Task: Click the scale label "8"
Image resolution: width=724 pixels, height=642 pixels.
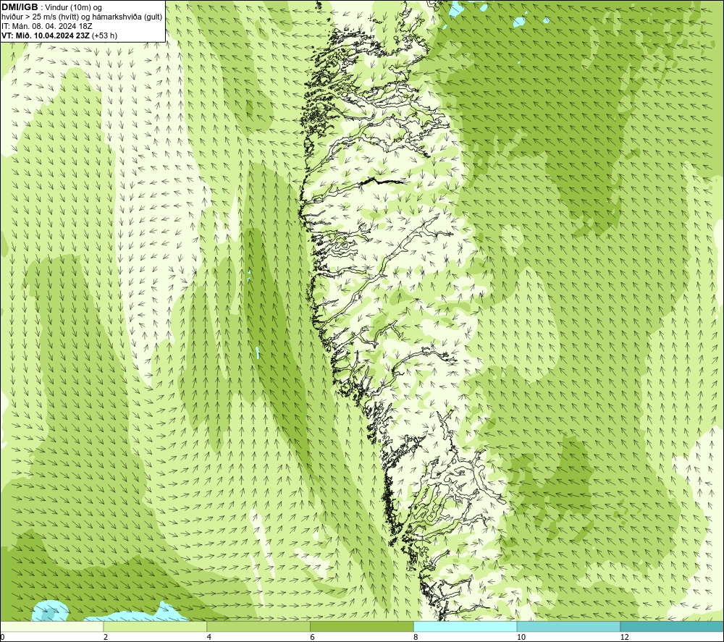Action: coord(416,637)
